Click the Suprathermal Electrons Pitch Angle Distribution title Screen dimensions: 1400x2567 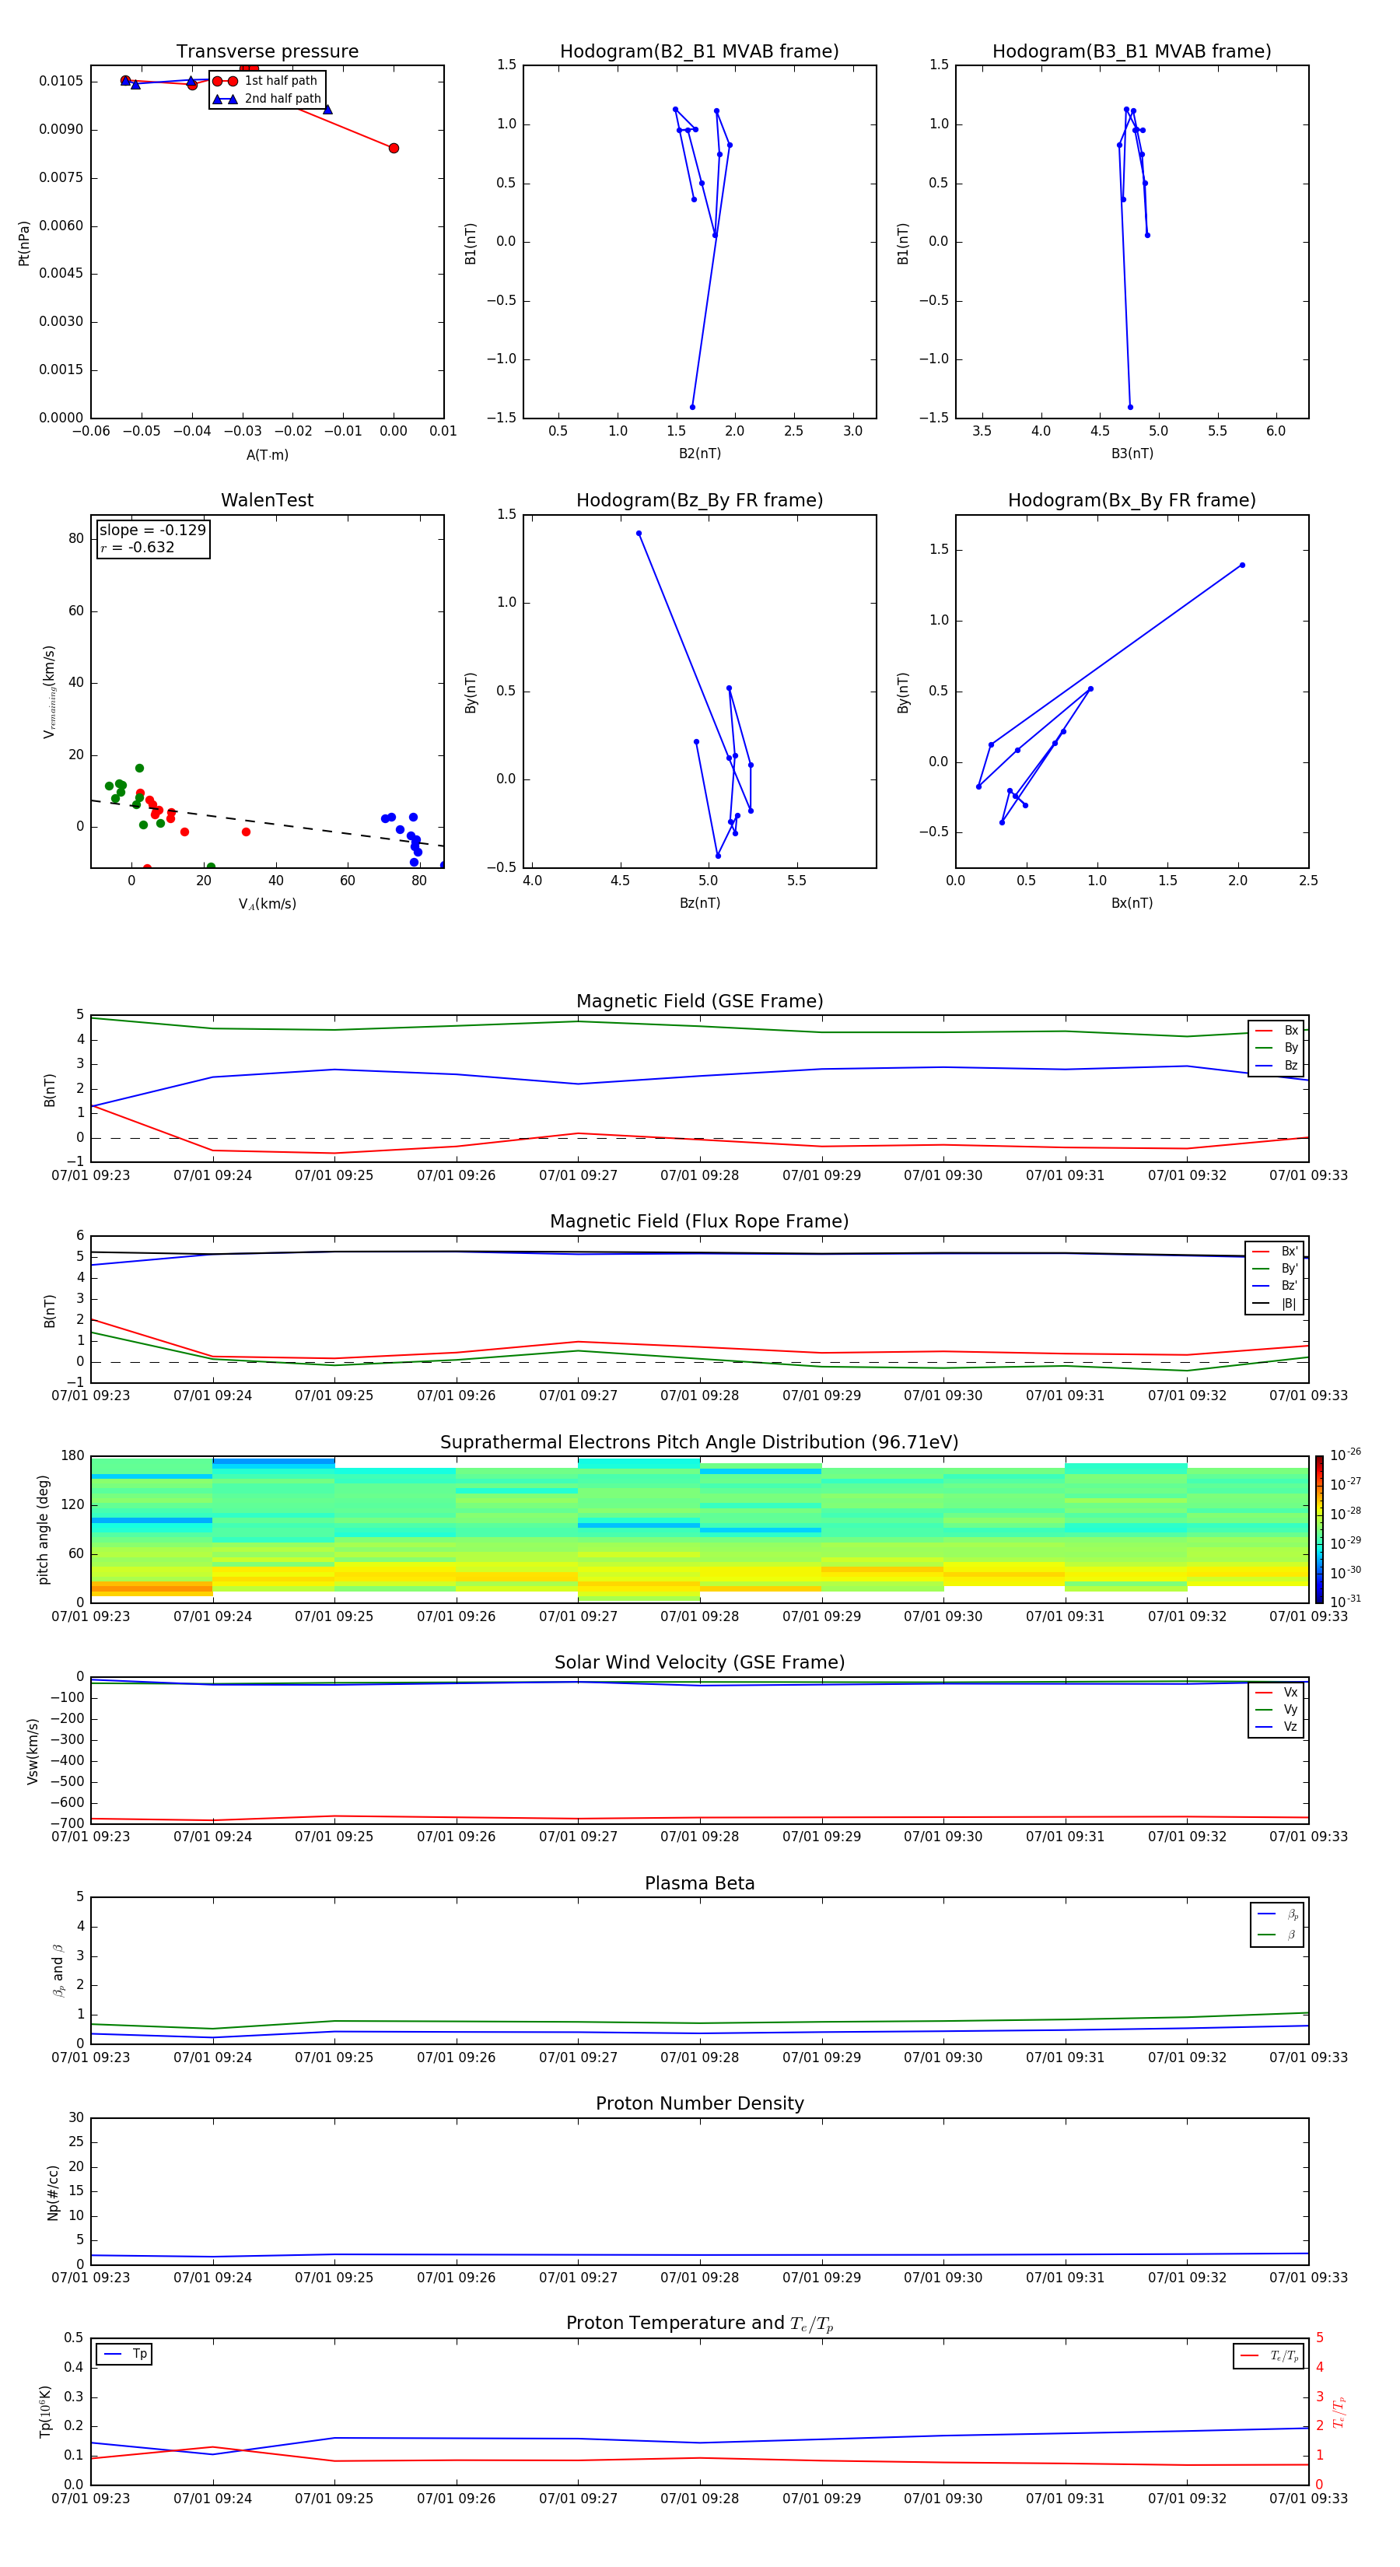(699, 1443)
